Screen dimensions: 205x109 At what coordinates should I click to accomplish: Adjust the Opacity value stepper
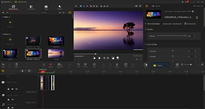[194, 36]
